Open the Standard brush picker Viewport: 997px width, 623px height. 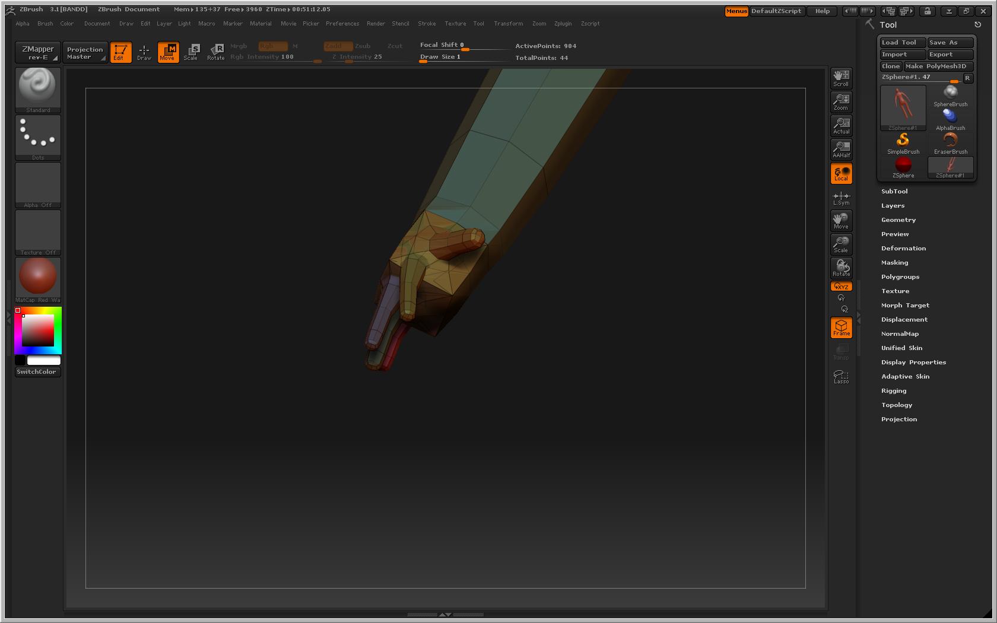38,90
